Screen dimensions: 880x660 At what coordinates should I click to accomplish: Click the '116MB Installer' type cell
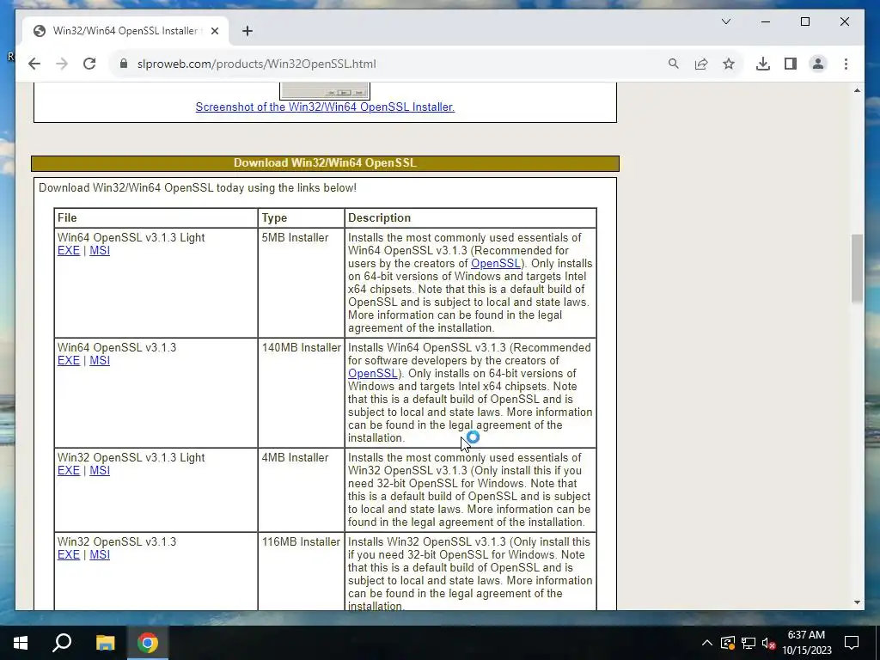[x=301, y=571]
